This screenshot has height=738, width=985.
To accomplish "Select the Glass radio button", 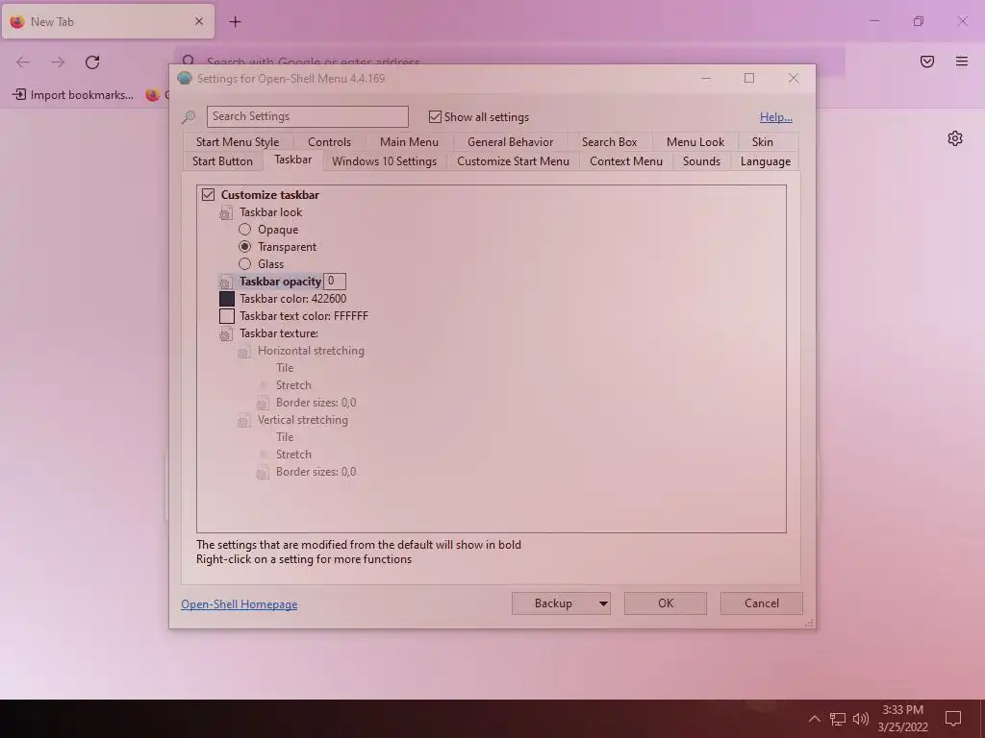I will point(245,263).
